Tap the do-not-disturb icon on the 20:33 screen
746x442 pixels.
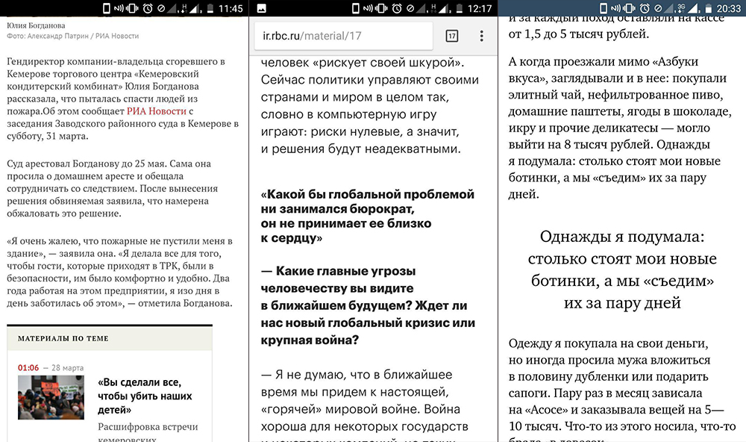point(658,8)
